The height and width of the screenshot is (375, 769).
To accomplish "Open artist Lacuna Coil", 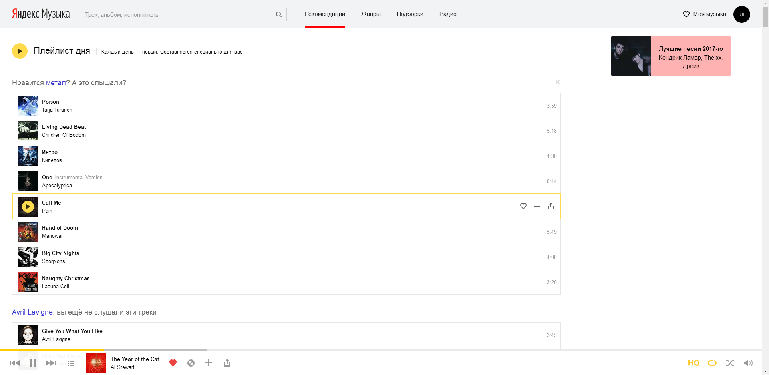I will coord(56,287).
